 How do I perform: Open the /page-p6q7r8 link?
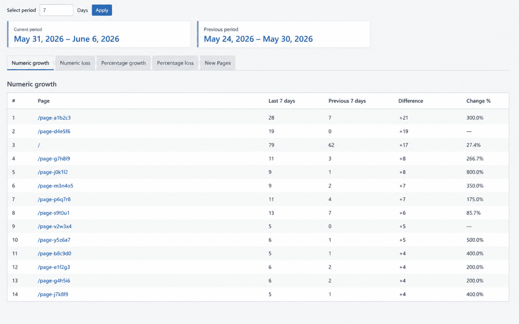tap(54, 199)
